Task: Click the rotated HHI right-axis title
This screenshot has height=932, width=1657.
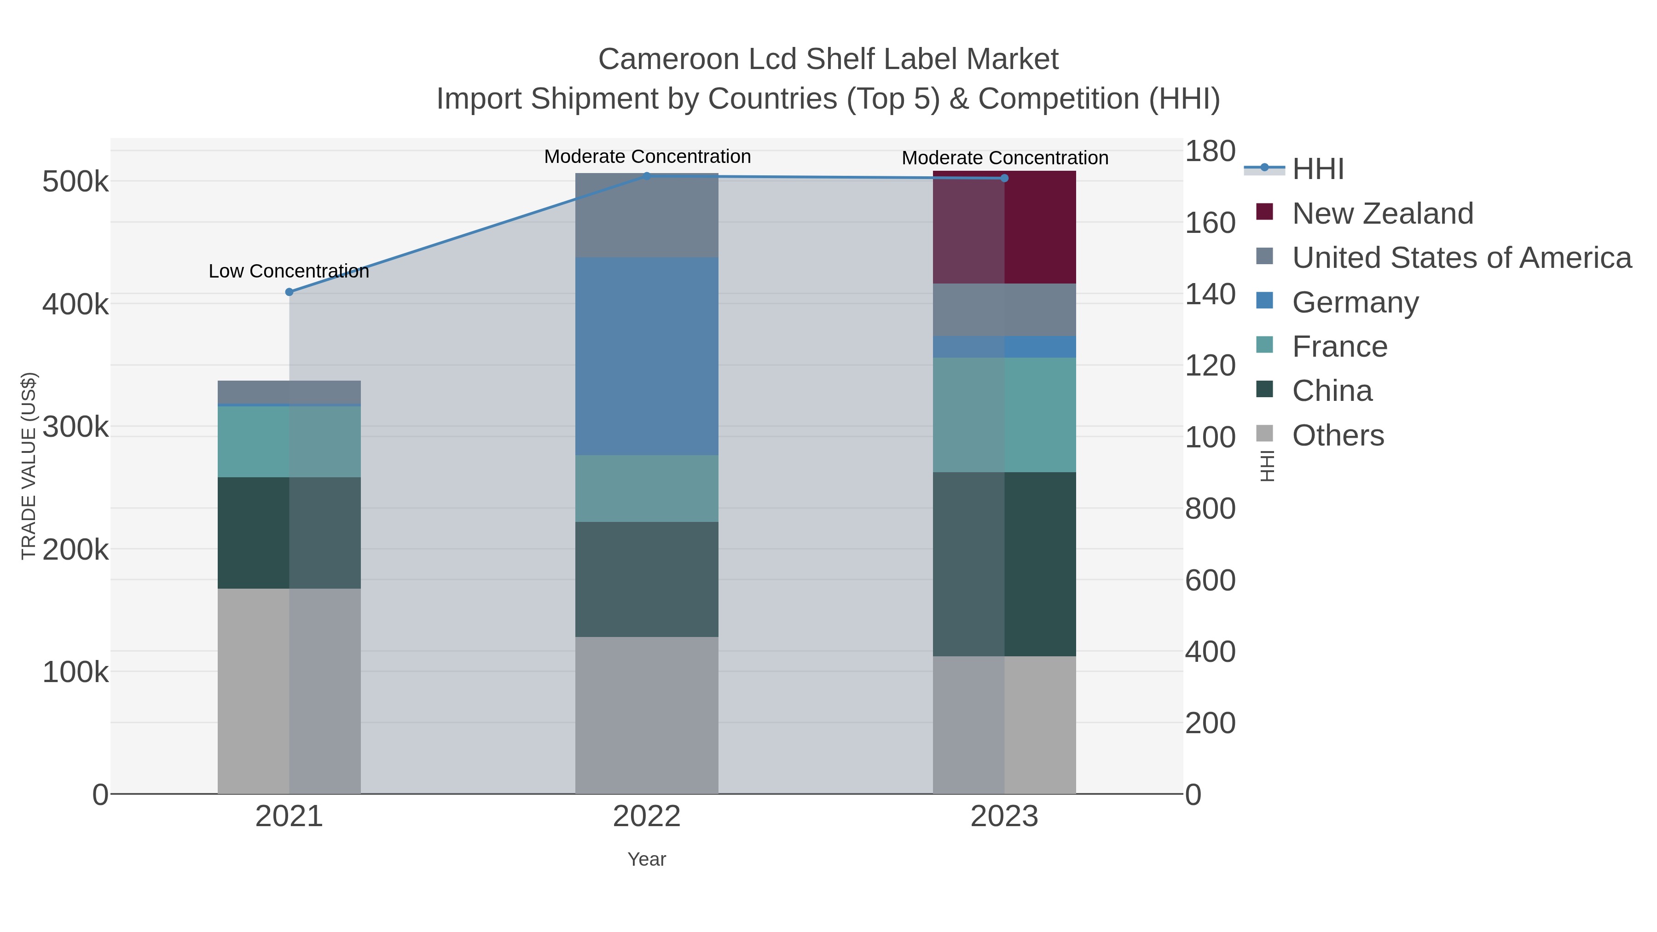Action: (x=1267, y=466)
